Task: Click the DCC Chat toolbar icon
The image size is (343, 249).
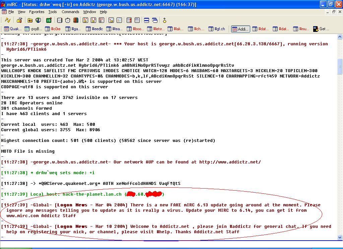Action: [x=93, y=20]
